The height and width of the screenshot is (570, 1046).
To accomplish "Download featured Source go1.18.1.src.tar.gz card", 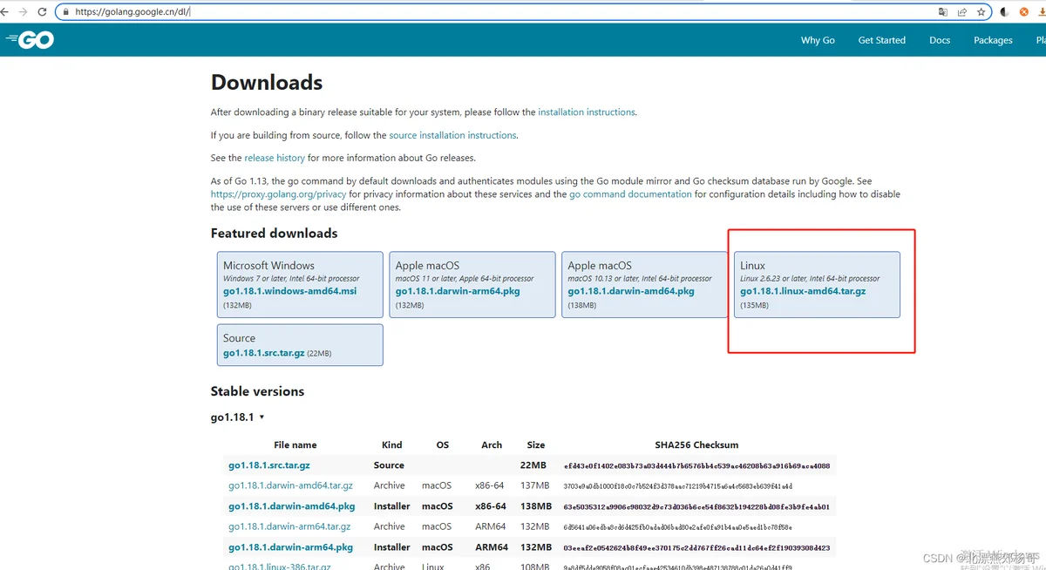I will pyautogui.click(x=300, y=345).
